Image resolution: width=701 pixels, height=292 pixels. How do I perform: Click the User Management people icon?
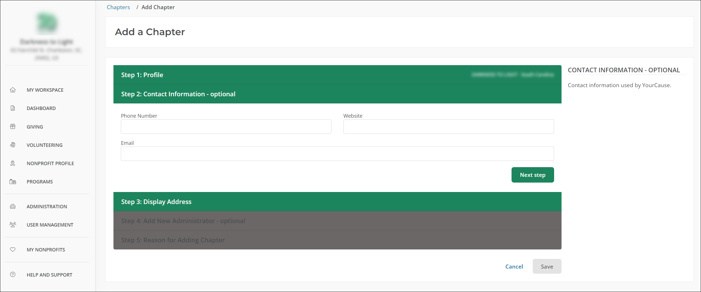coord(13,225)
